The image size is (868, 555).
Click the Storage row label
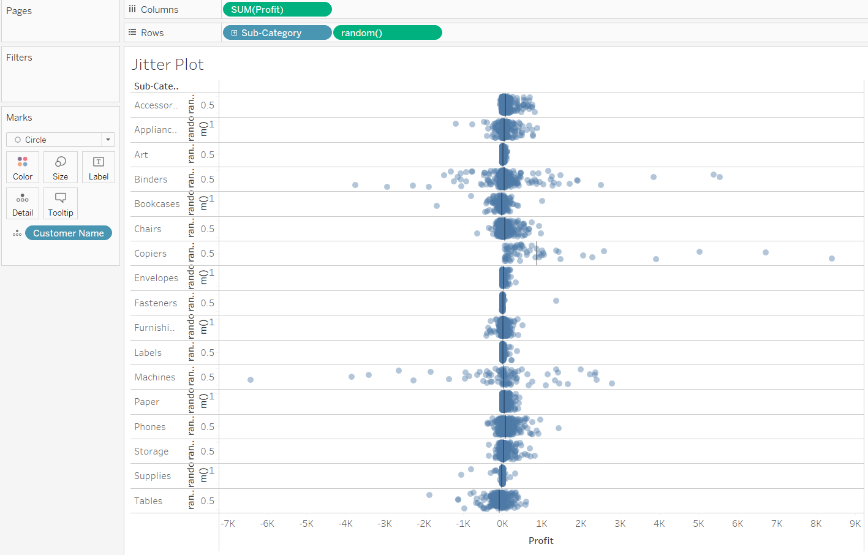point(151,451)
